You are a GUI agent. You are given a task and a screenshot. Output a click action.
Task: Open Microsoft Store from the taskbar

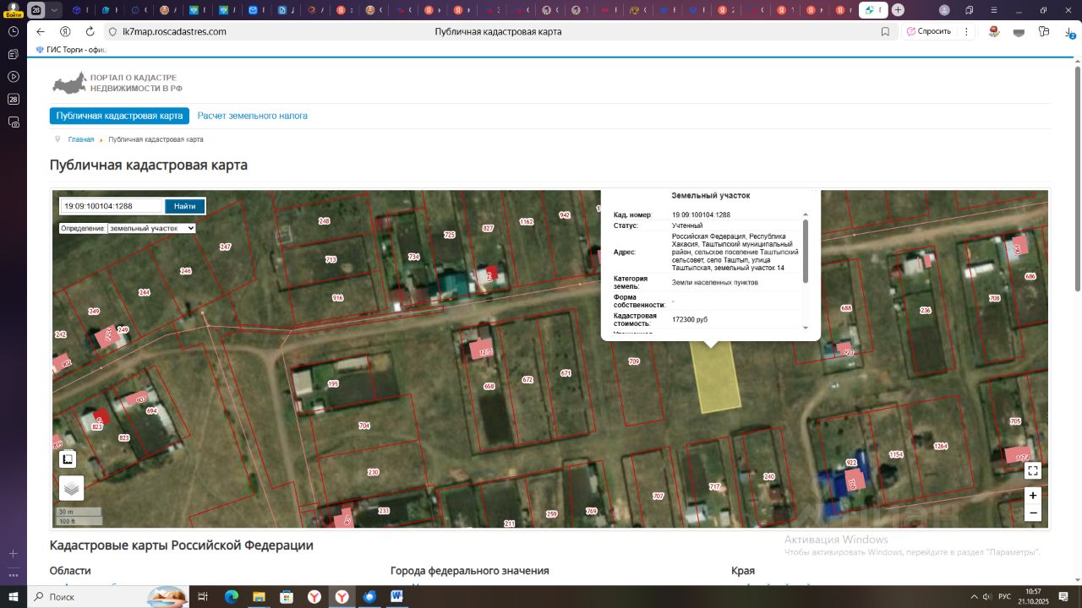(287, 596)
